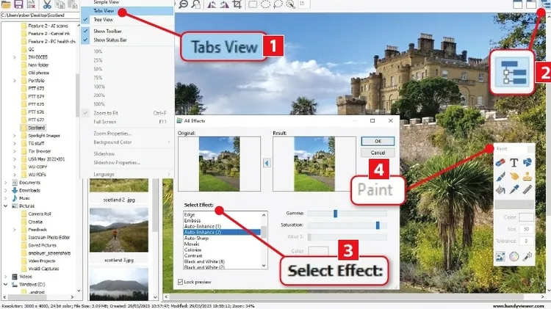551x309 pixels.
Task: Click the paste clipboard icon
Action: pos(73,4)
